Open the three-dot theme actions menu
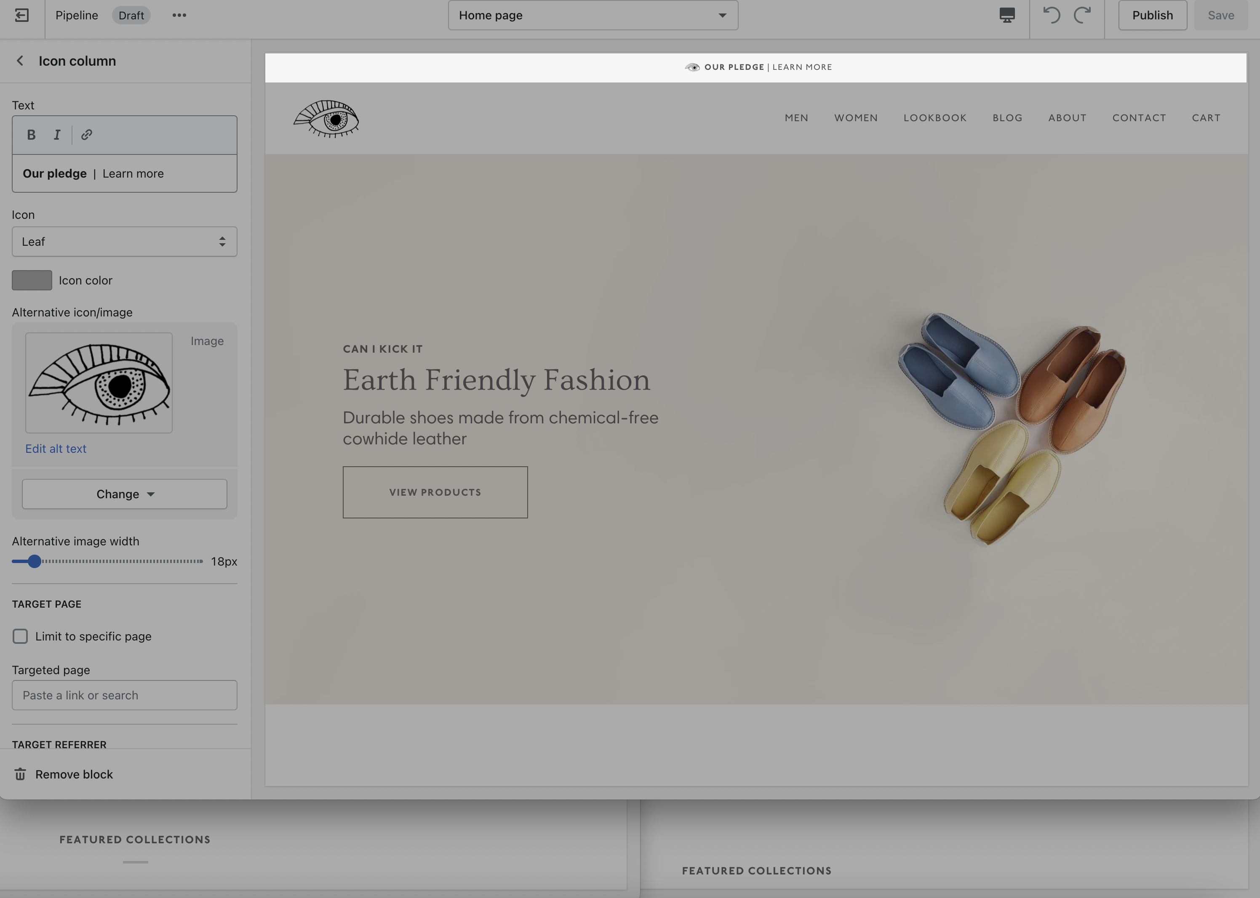The width and height of the screenshot is (1260, 898). [179, 15]
